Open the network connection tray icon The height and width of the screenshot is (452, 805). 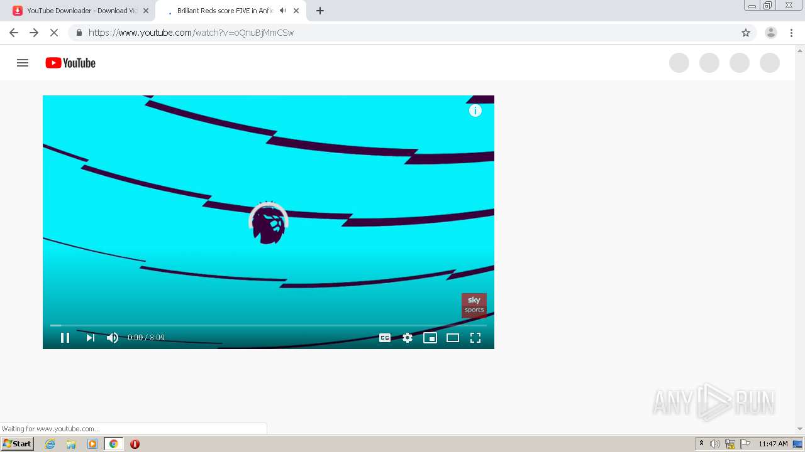point(730,444)
